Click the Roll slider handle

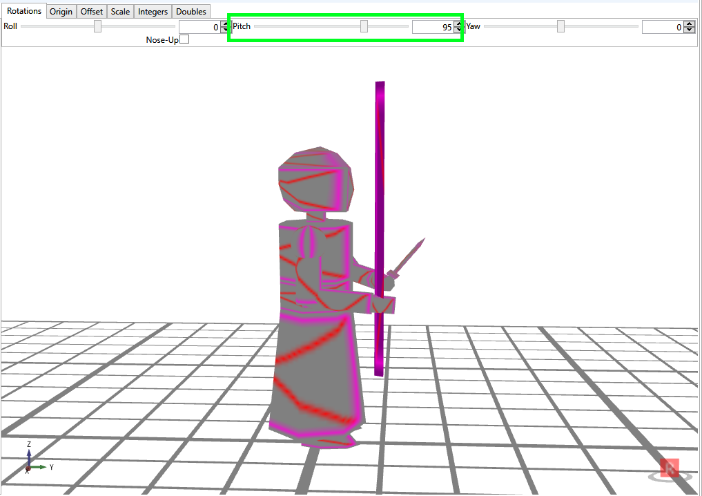(97, 26)
